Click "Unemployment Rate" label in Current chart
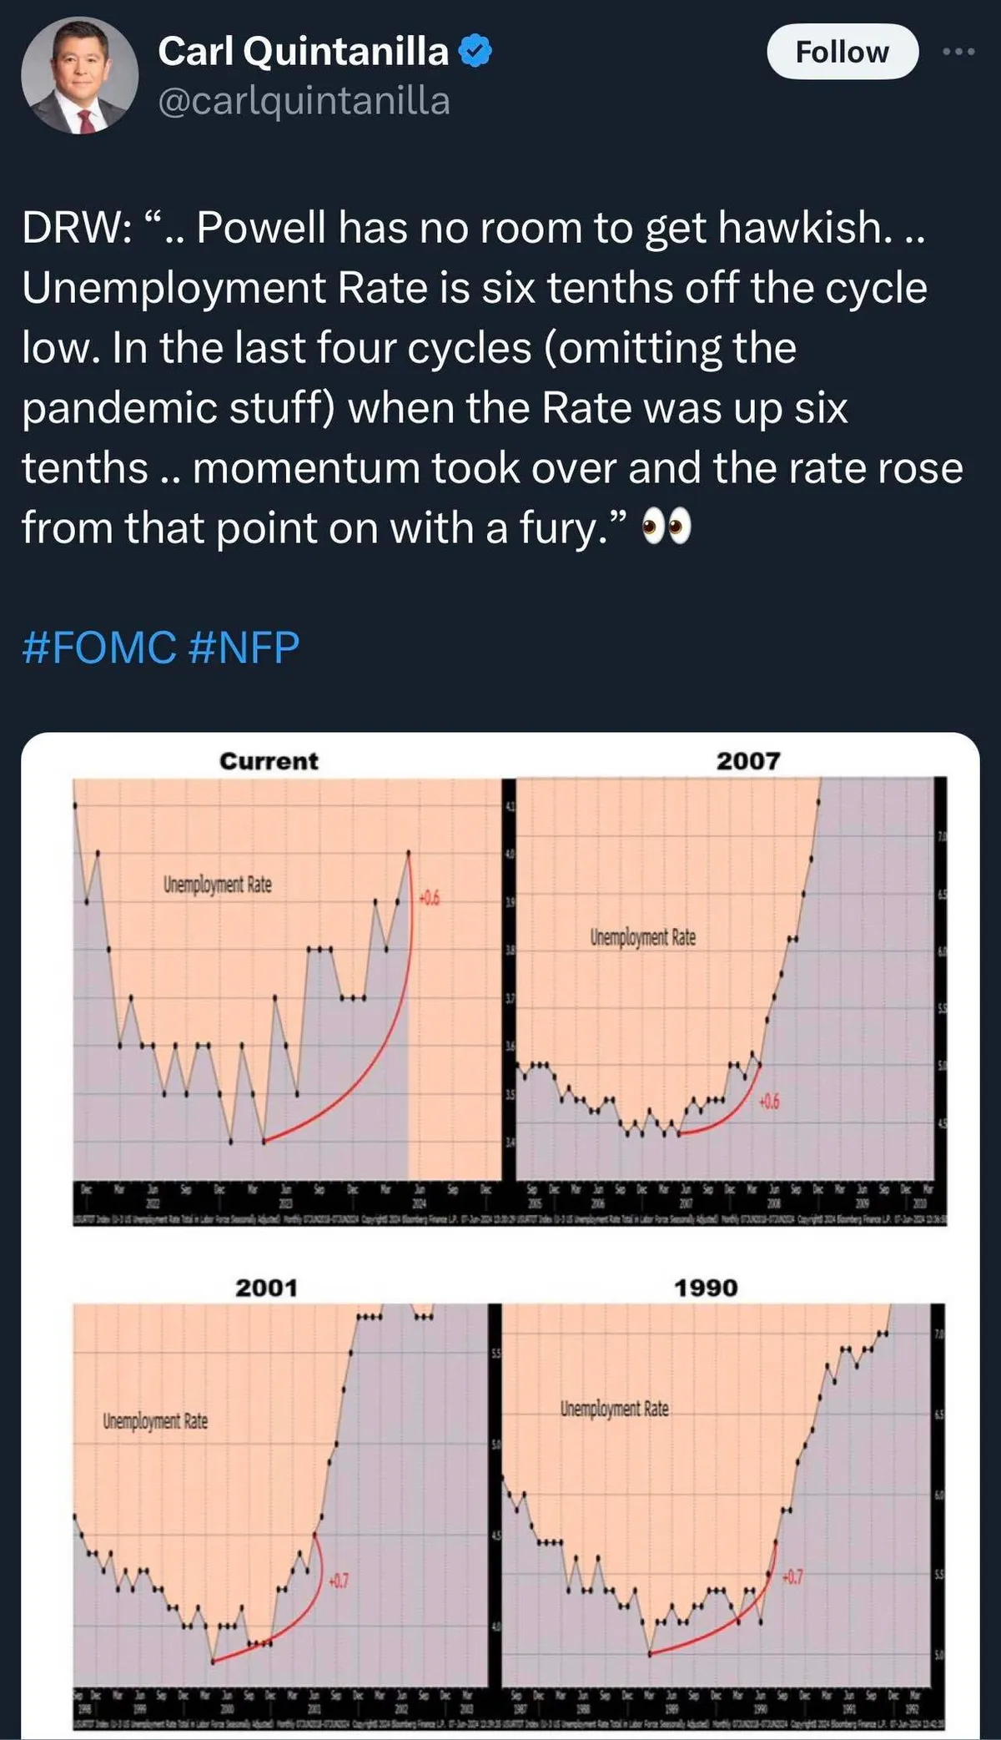 click(218, 885)
